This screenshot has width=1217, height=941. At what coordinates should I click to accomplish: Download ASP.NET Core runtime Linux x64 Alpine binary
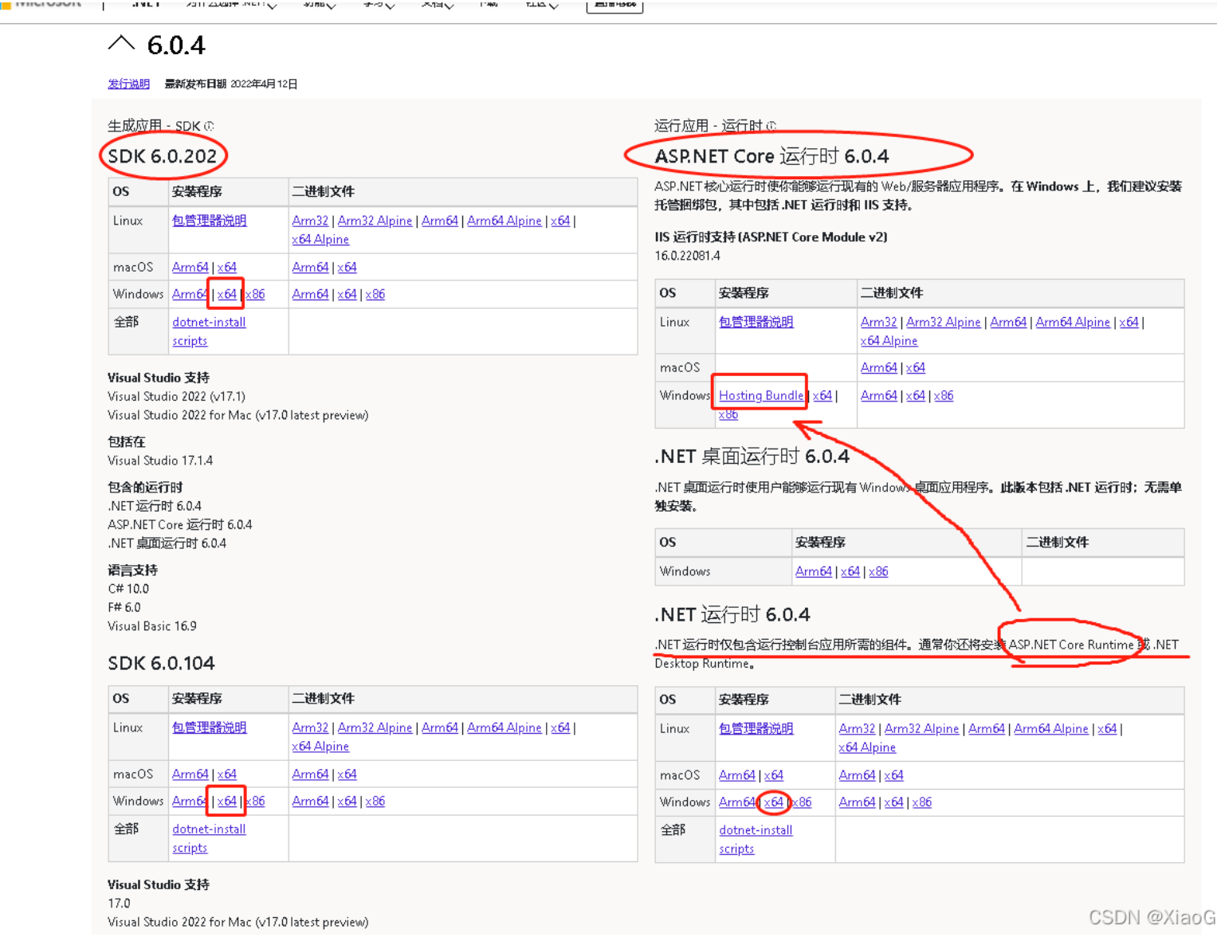coord(889,340)
